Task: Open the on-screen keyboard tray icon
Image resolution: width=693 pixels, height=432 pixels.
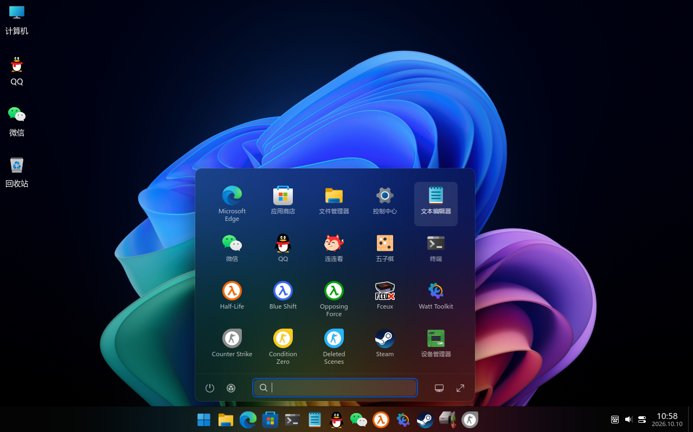Action: 615,420
